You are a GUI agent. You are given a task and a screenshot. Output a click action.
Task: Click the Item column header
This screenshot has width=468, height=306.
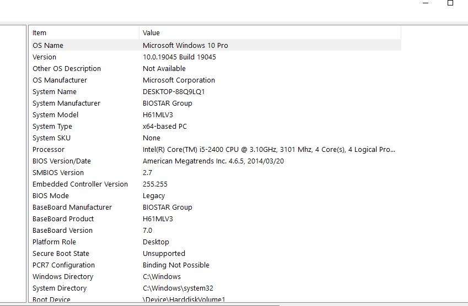[84, 33]
